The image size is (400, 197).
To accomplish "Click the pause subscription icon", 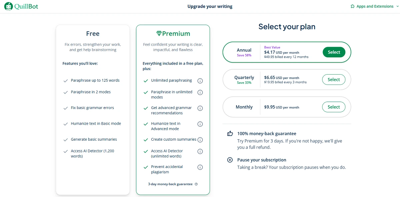I will (x=230, y=160).
